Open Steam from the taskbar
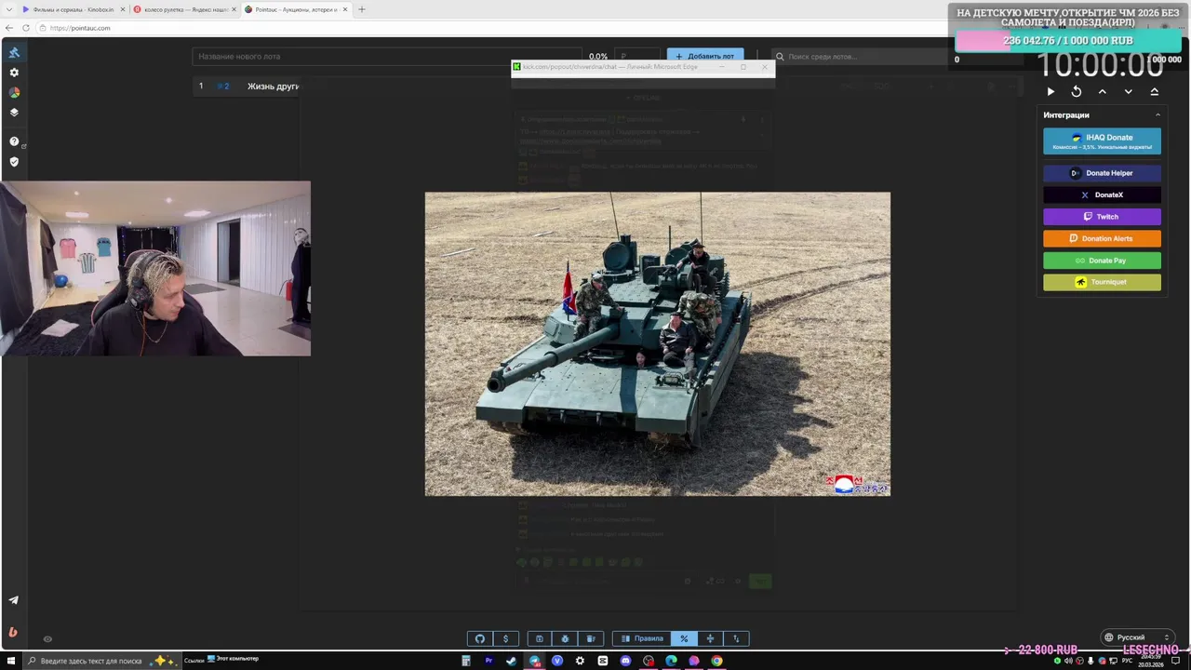Viewport: 1191px width, 670px height. point(511,661)
